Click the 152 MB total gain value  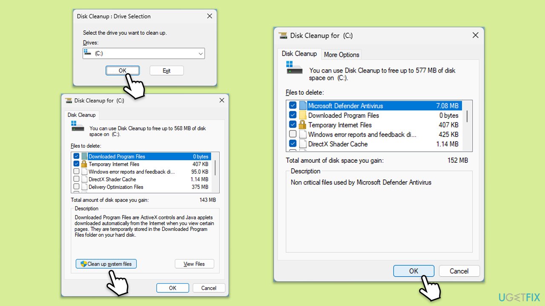(458, 160)
